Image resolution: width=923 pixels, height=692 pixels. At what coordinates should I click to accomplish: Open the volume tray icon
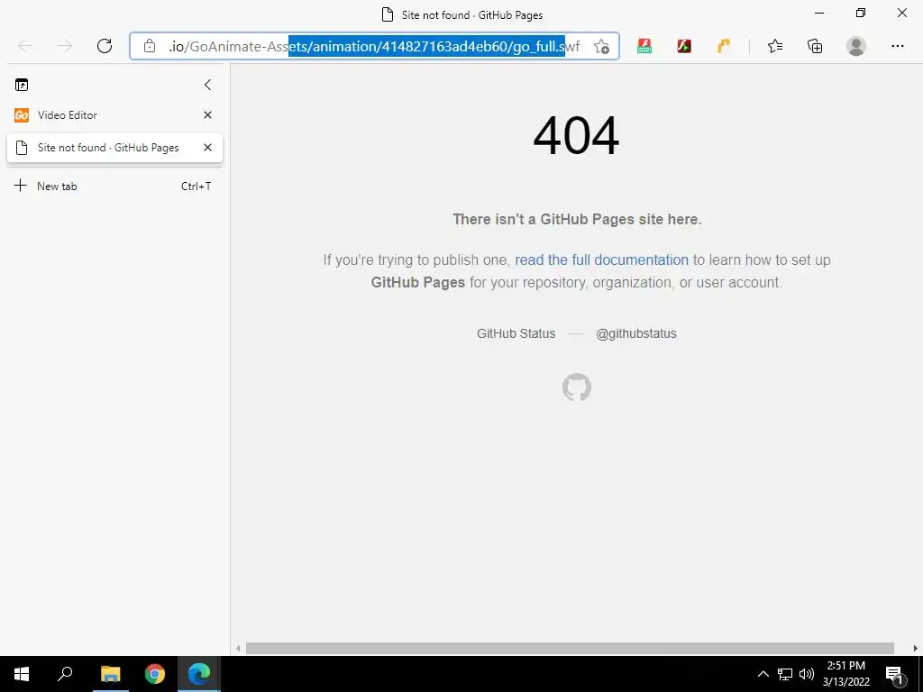tap(807, 674)
